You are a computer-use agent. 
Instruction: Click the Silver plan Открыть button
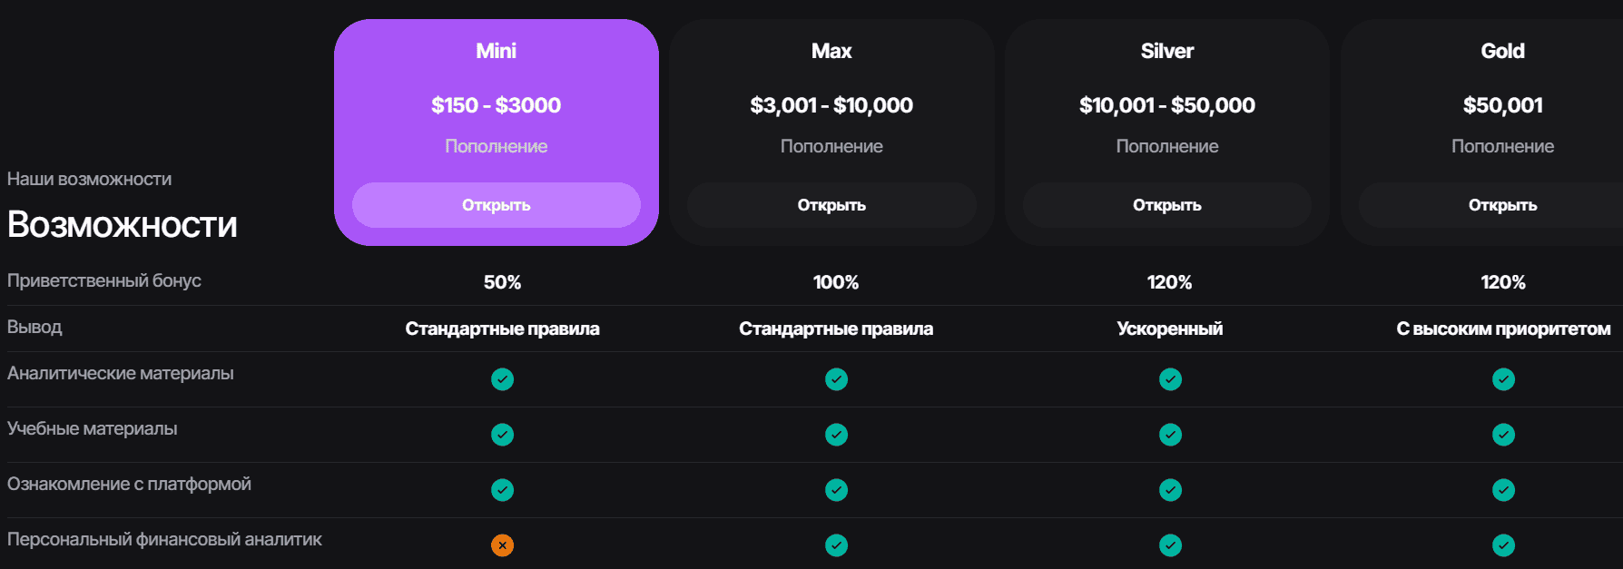[x=1166, y=205]
